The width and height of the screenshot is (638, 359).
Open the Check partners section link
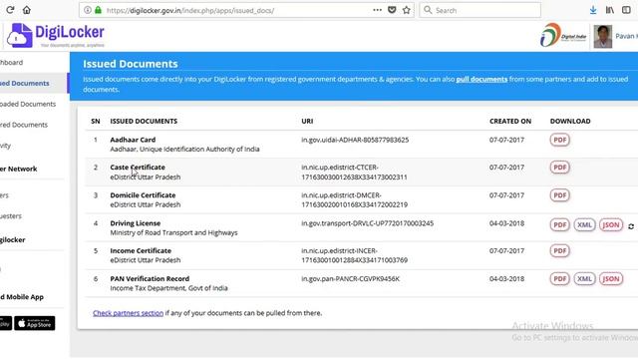click(x=128, y=313)
